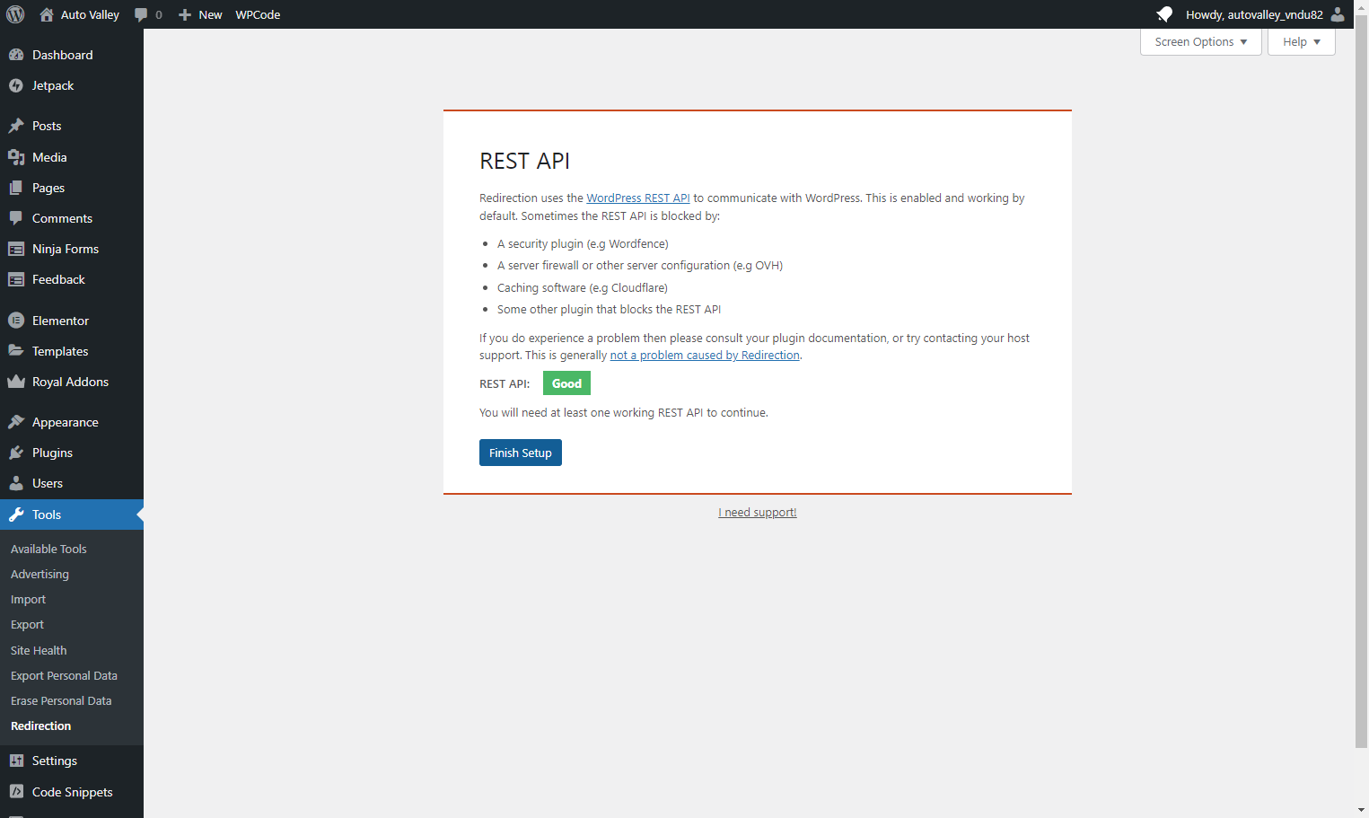
Task: Open the Comments menu item
Action: (x=72, y=218)
